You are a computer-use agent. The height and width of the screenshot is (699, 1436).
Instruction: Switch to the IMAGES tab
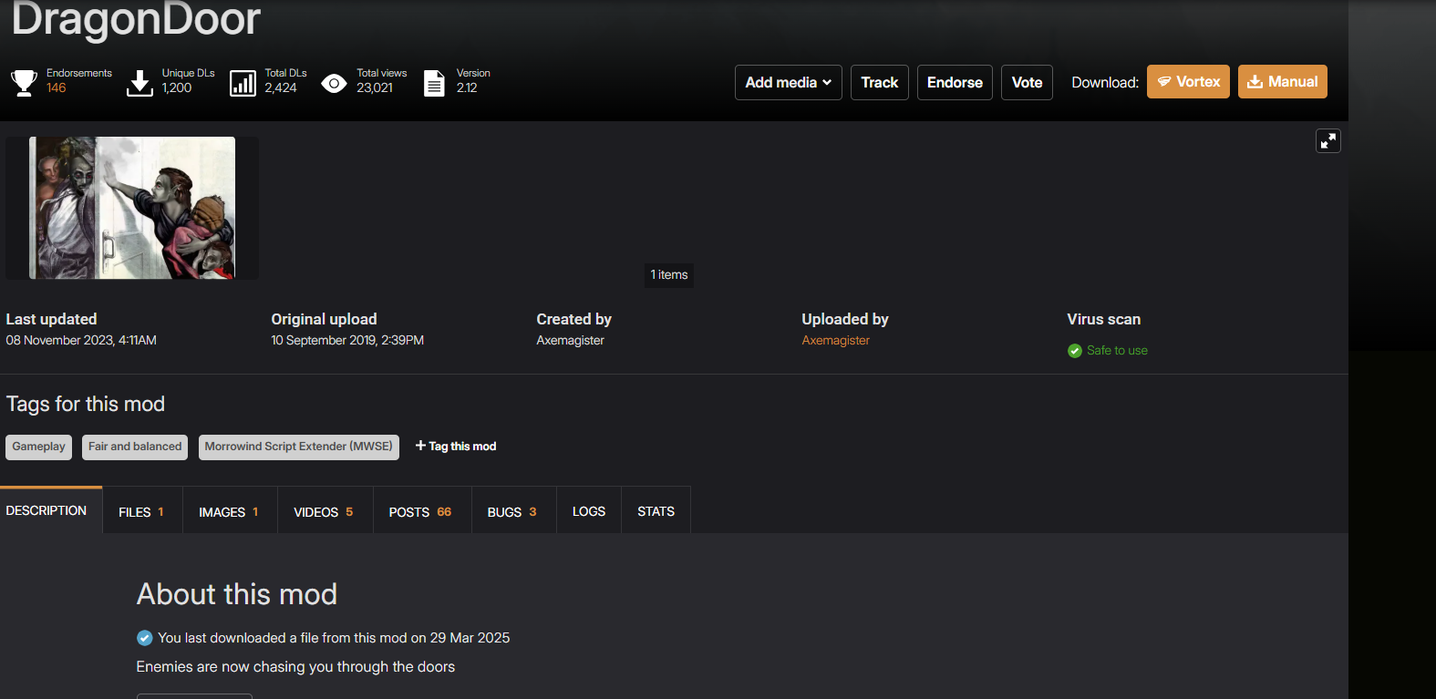point(229,511)
